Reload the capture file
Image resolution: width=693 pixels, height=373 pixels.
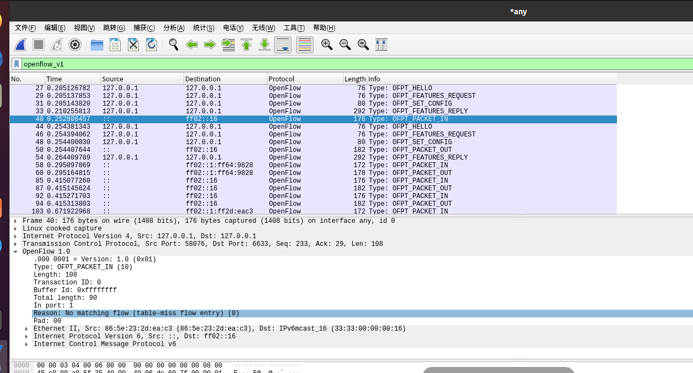(152, 45)
